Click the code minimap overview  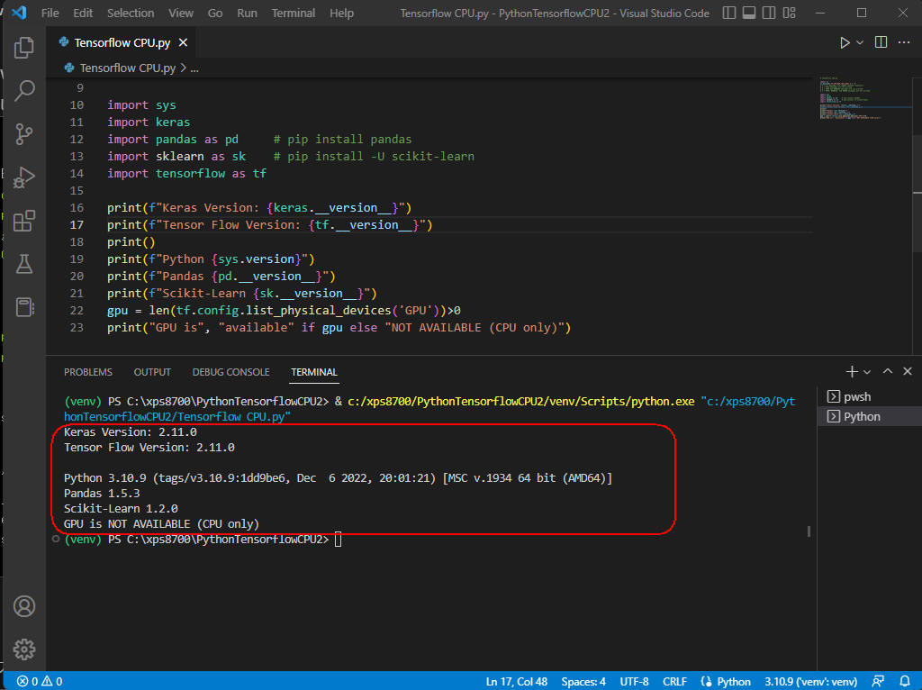(864, 97)
